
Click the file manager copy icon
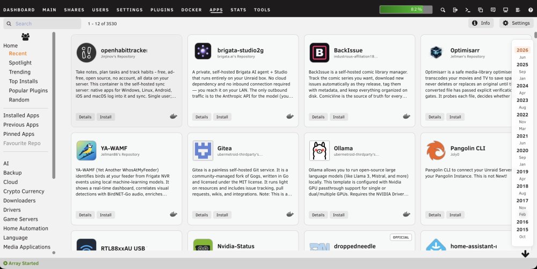tap(481, 10)
